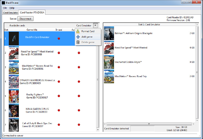This screenshot has width=203, height=139.
Task: Click the Slot 1 panel horizontal scrollbar thumb
Action: click(149, 124)
